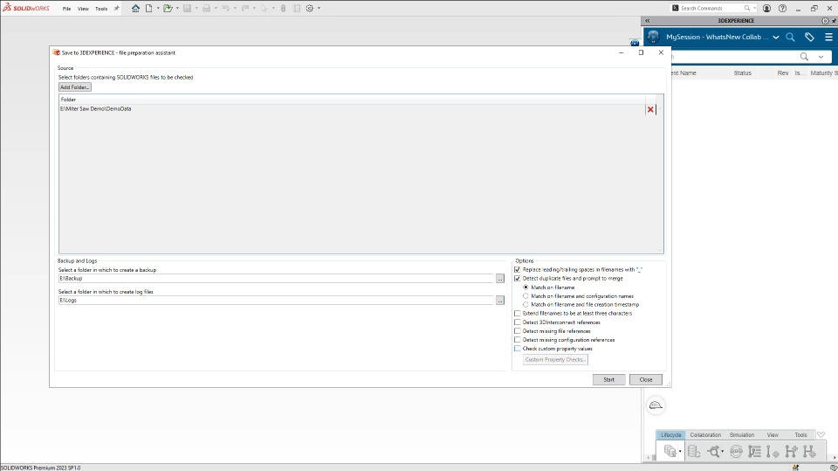Expand the MySession collaborative space dropdown chevron
Viewport: 838px width, 471px height.
point(776,38)
